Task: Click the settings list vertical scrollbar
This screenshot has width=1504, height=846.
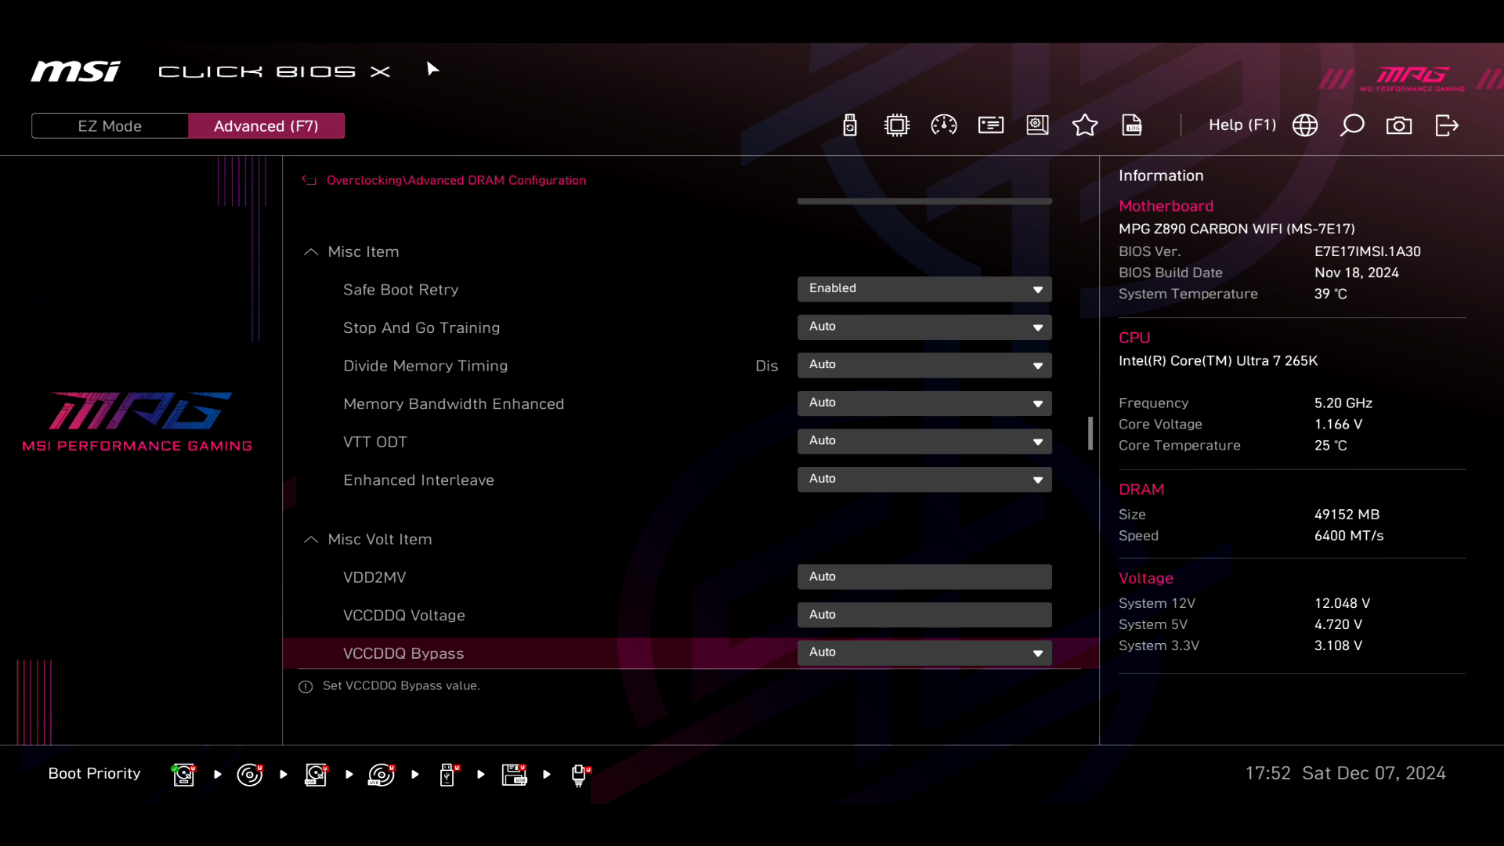Action: [x=1090, y=433]
